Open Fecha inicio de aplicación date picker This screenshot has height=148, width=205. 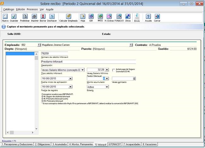70,79
